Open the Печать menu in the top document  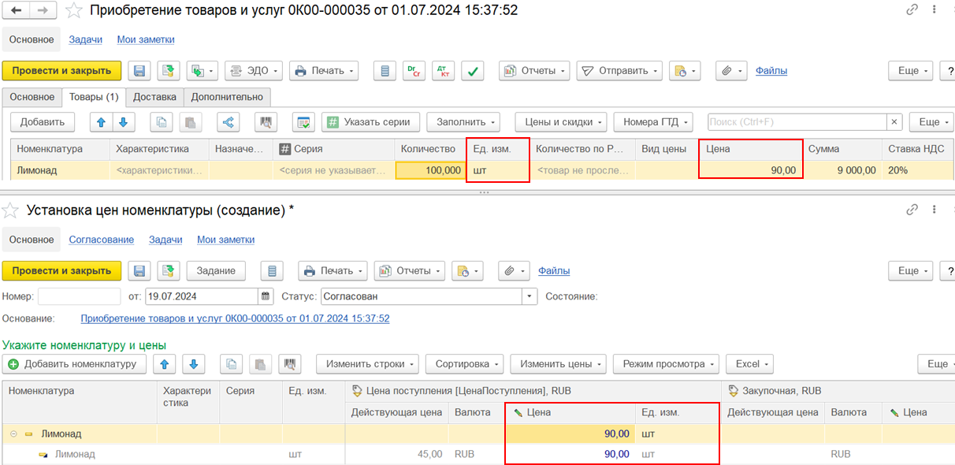(x=324, y=71)
